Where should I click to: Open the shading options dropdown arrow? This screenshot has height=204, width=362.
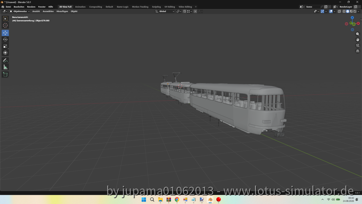click(x=358, y=11)
